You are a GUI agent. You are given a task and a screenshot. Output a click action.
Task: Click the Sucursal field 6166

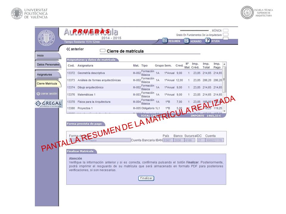190,140
